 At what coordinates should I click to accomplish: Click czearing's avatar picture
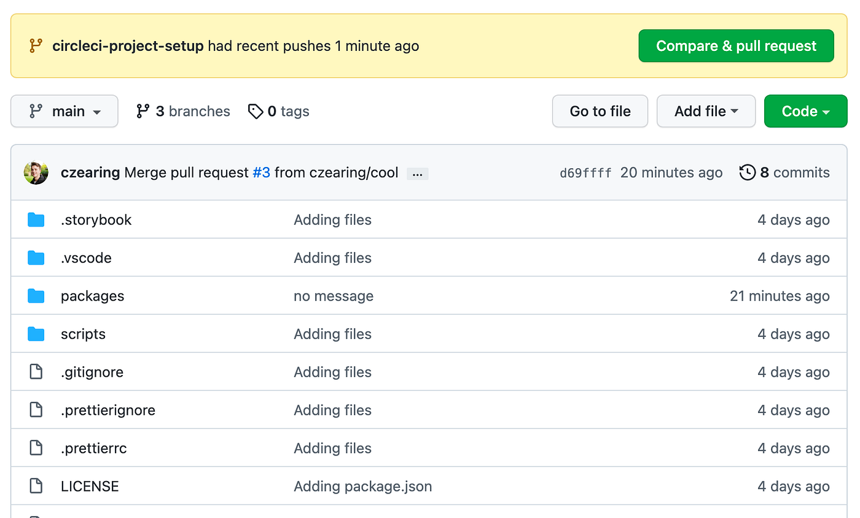pos(36,172)
